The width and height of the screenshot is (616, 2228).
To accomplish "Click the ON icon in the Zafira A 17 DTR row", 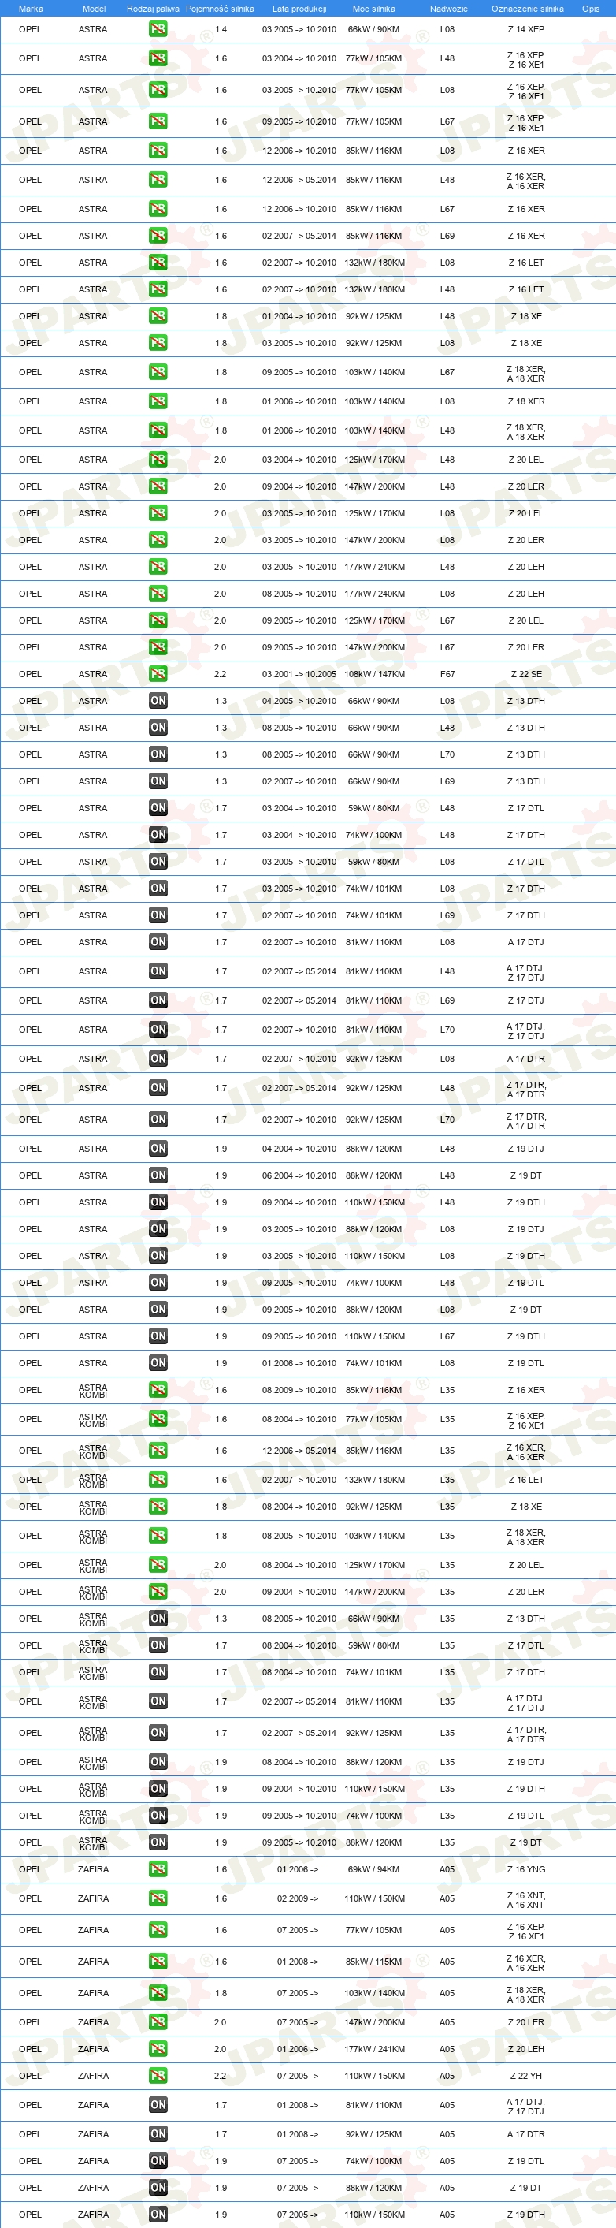I will coord(158,2133).
